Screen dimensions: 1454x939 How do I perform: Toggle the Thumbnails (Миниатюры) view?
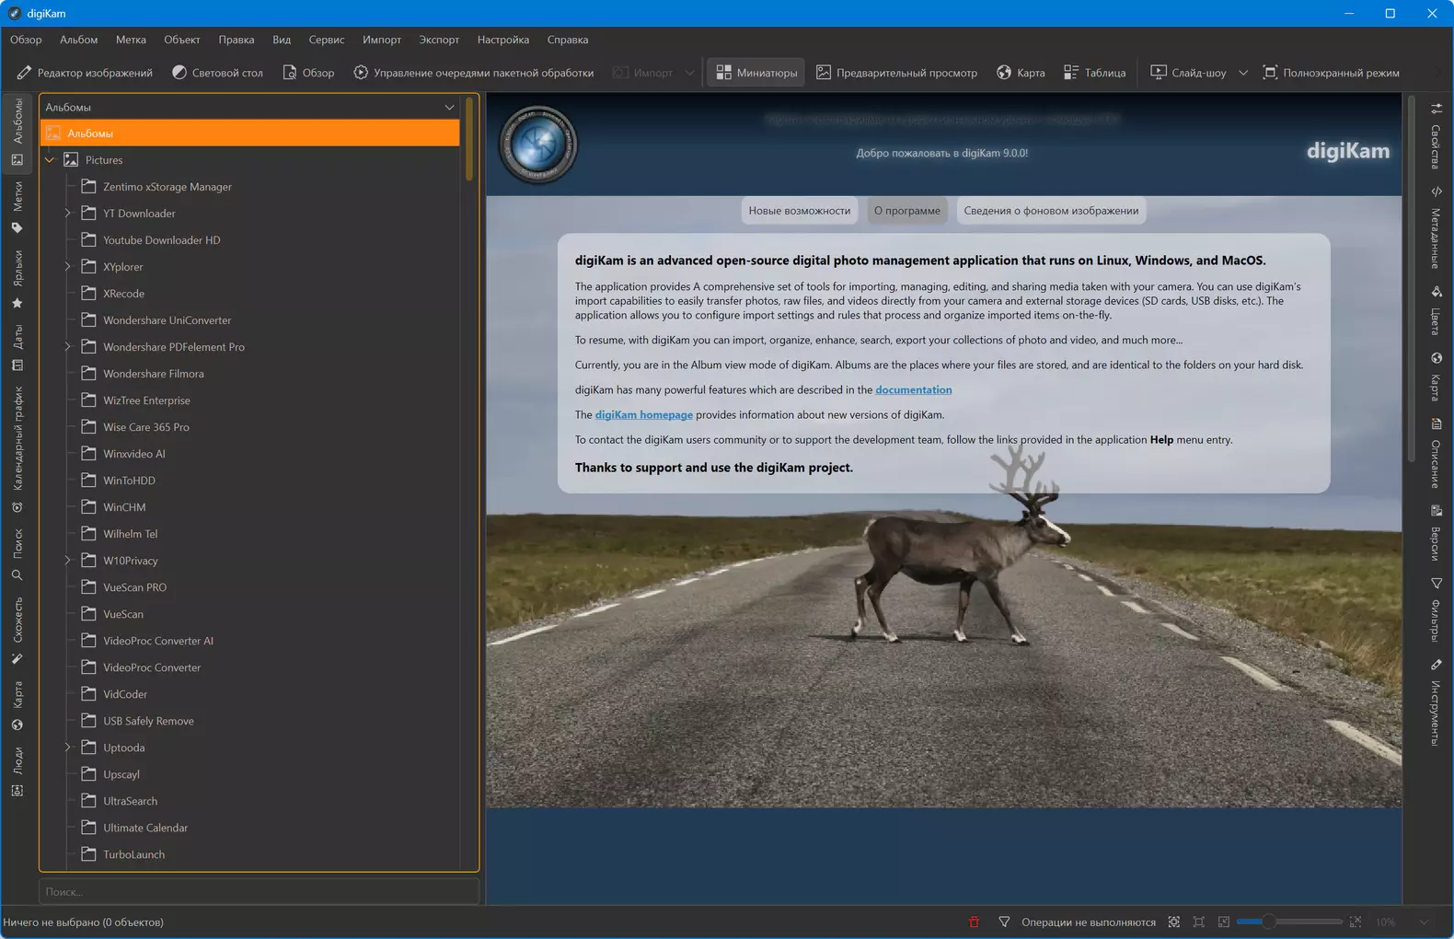756,73
